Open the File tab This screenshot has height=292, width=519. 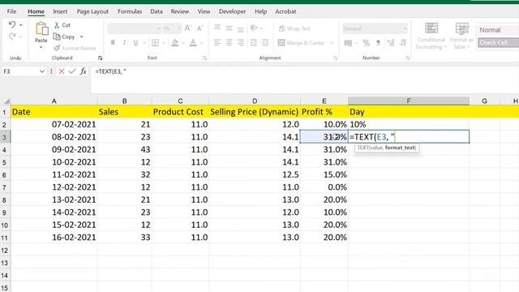click(11, 11)
